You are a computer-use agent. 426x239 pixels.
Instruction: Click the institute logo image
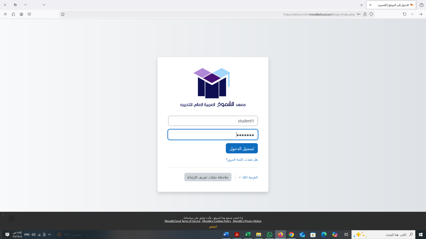[213, 88]
